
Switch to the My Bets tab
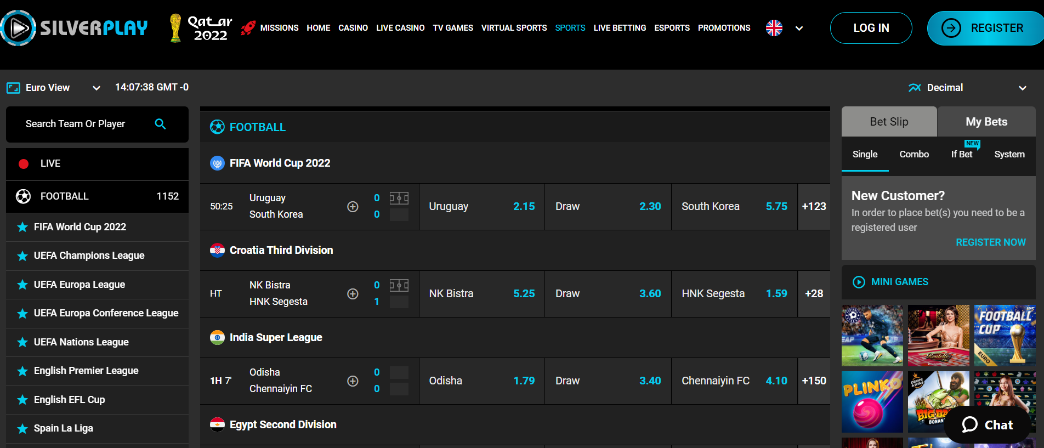click(986, 122)
